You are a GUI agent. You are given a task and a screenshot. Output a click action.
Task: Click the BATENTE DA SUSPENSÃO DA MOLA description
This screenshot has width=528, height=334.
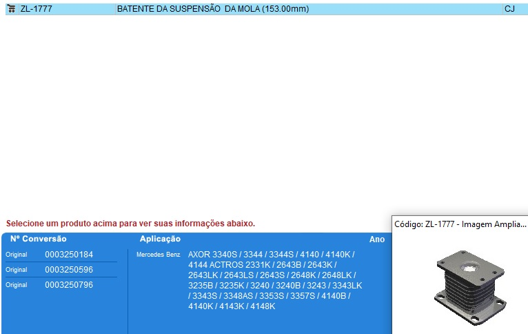tap(212, 9)
